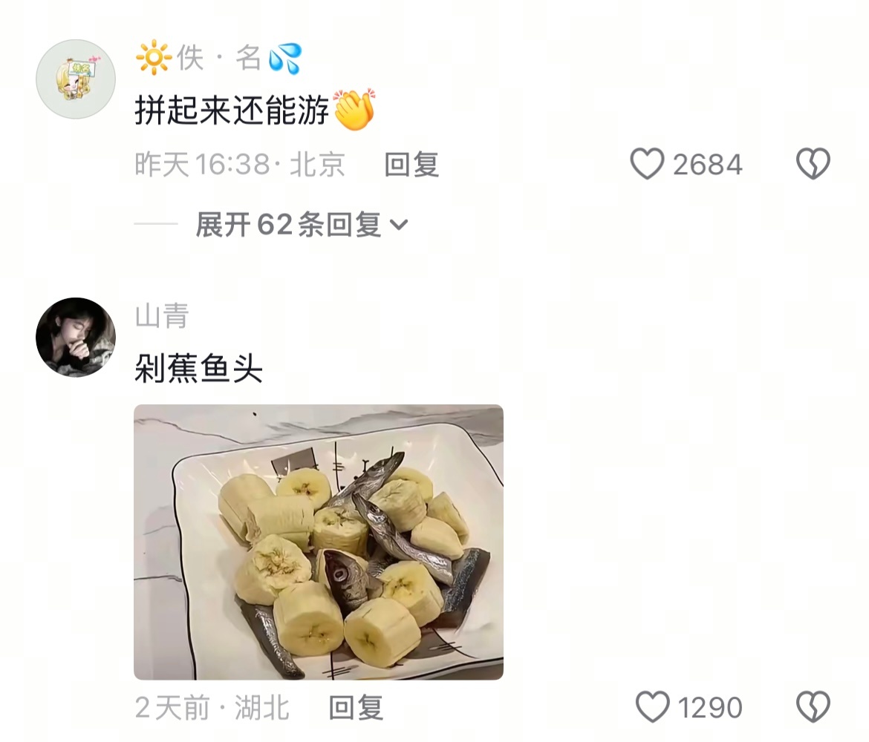Tap the 1290 like count
869x742 pixels.
click(710, 708)
